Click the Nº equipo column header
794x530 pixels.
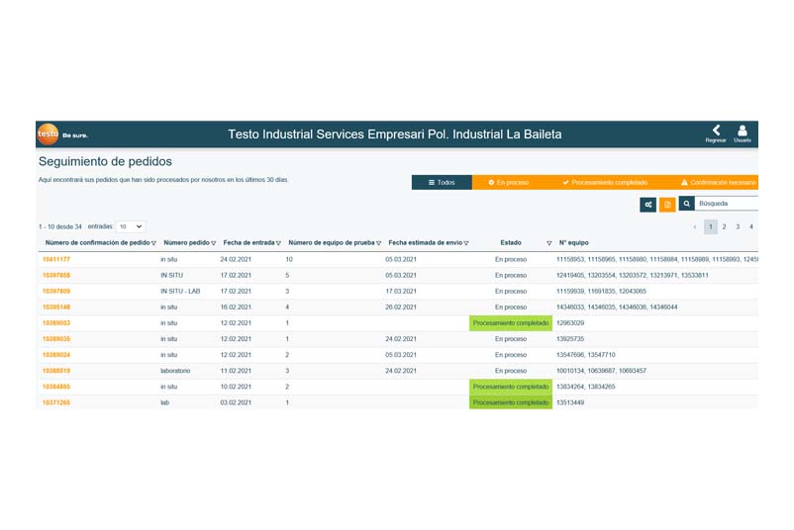(574, 242)
